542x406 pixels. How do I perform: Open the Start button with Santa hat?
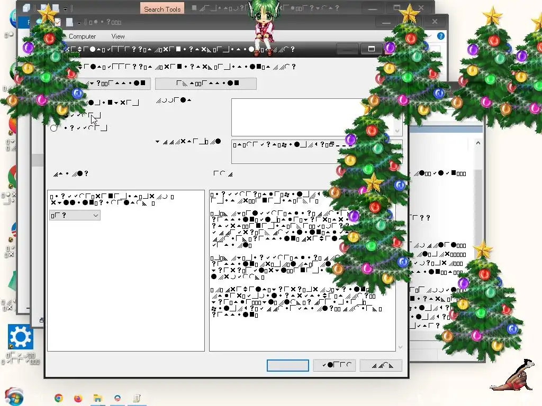click(14, 396)
